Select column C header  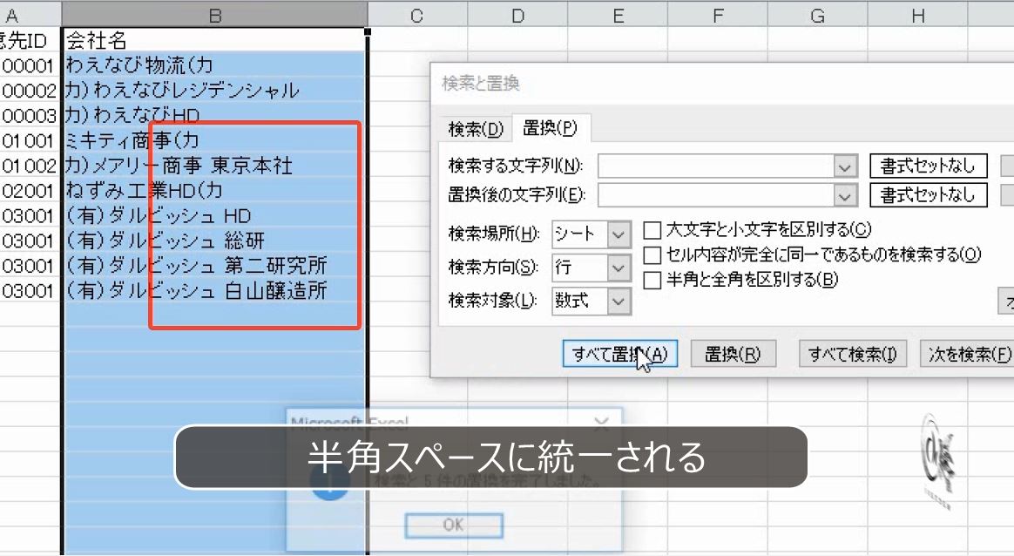click(417, 15)
